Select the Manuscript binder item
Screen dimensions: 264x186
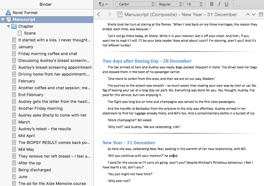(x=24, y=19)
